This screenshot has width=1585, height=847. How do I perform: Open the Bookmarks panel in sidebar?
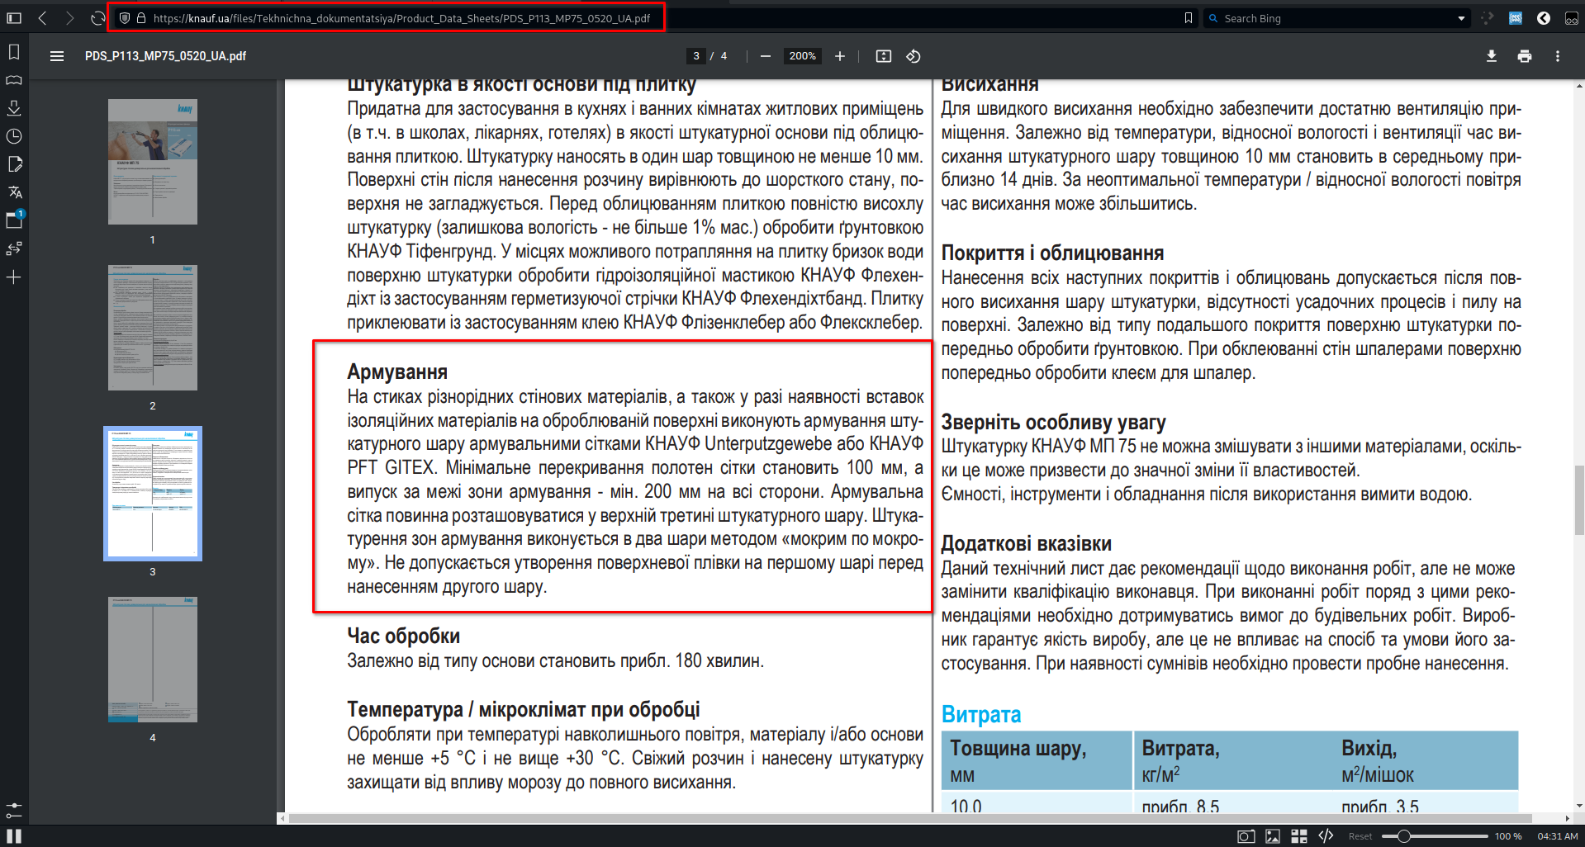[14, 52]
